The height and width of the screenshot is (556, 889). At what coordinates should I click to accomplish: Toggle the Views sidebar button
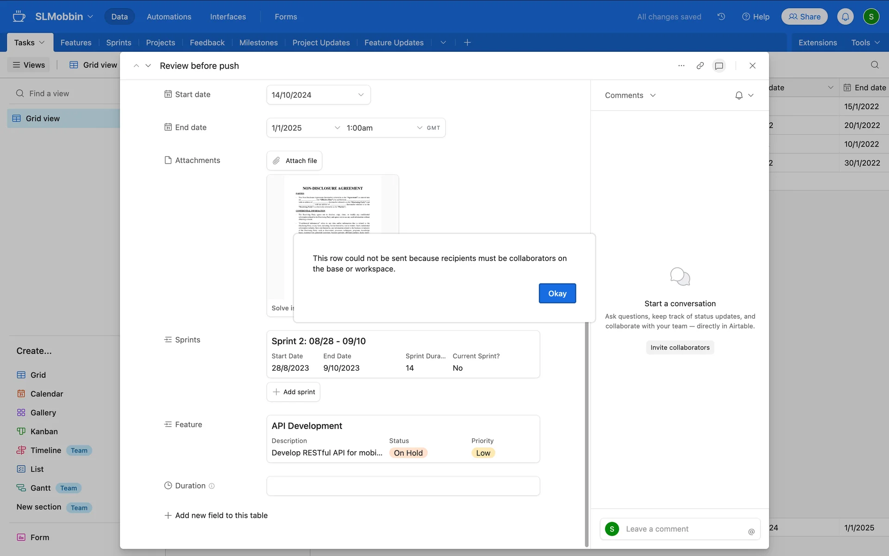tap(29, 65)
